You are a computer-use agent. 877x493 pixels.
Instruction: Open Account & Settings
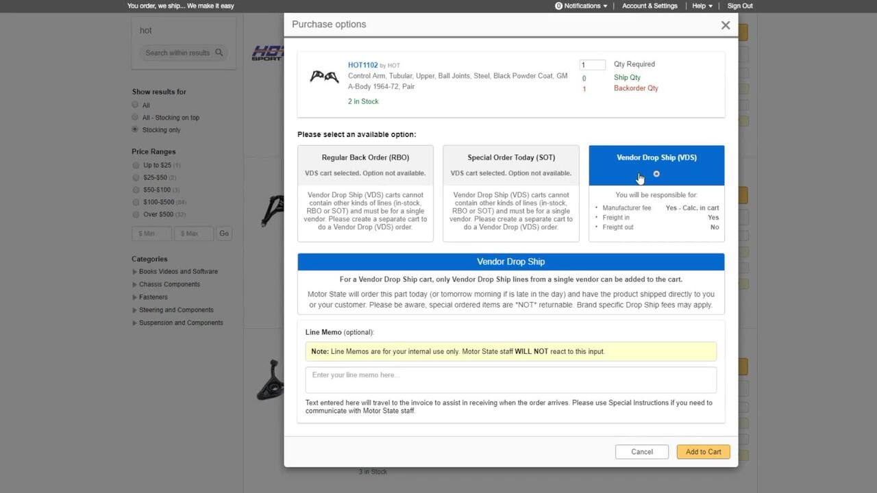click(x=650, y=6)
